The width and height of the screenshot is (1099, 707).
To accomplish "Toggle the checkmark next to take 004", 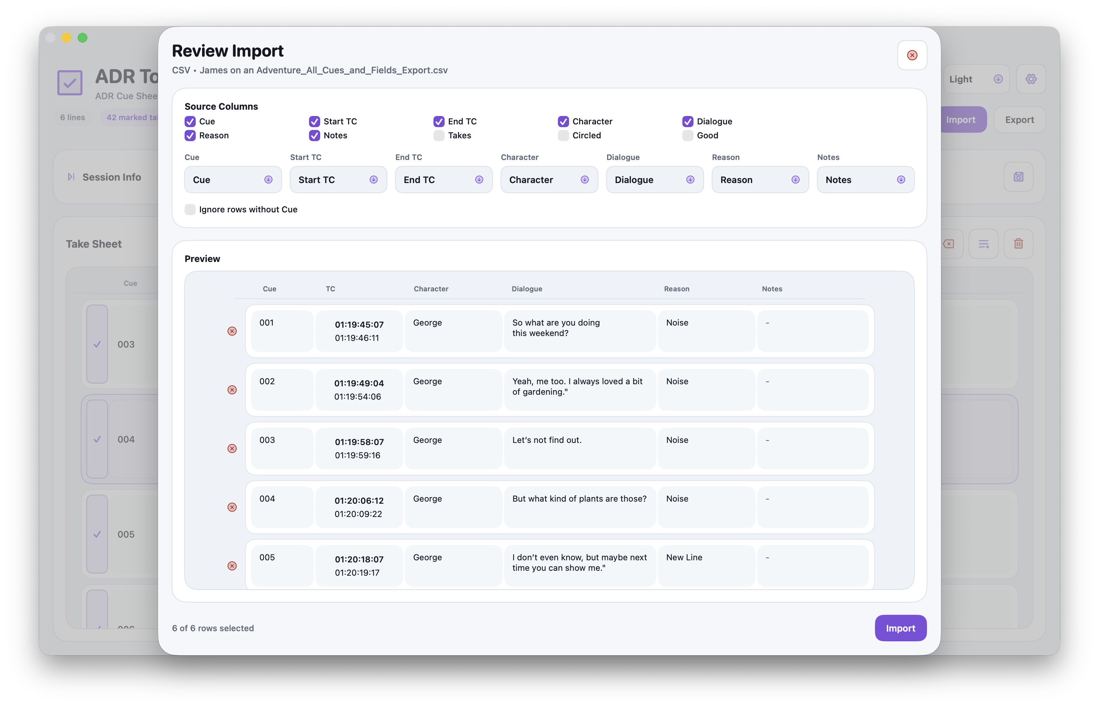I will tap(97, 439).
